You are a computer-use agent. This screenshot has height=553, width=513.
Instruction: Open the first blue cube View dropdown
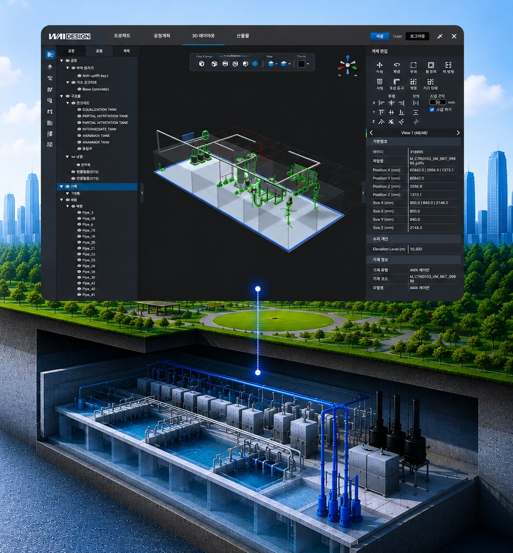point(273,64)
